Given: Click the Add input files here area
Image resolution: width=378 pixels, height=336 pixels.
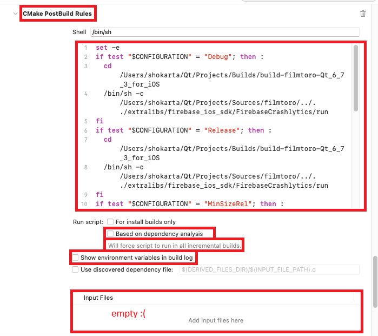Looking at the screenshot, I should 216,320.
